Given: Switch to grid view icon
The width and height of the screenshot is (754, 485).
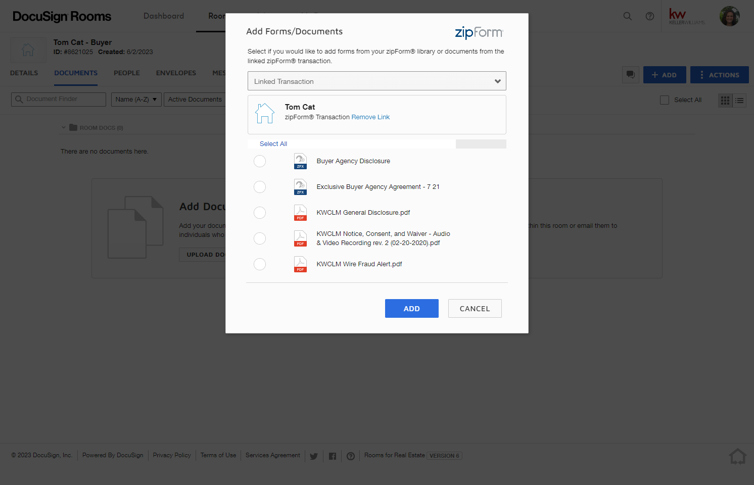Looking at the screenshot, I should pos(725,100).
